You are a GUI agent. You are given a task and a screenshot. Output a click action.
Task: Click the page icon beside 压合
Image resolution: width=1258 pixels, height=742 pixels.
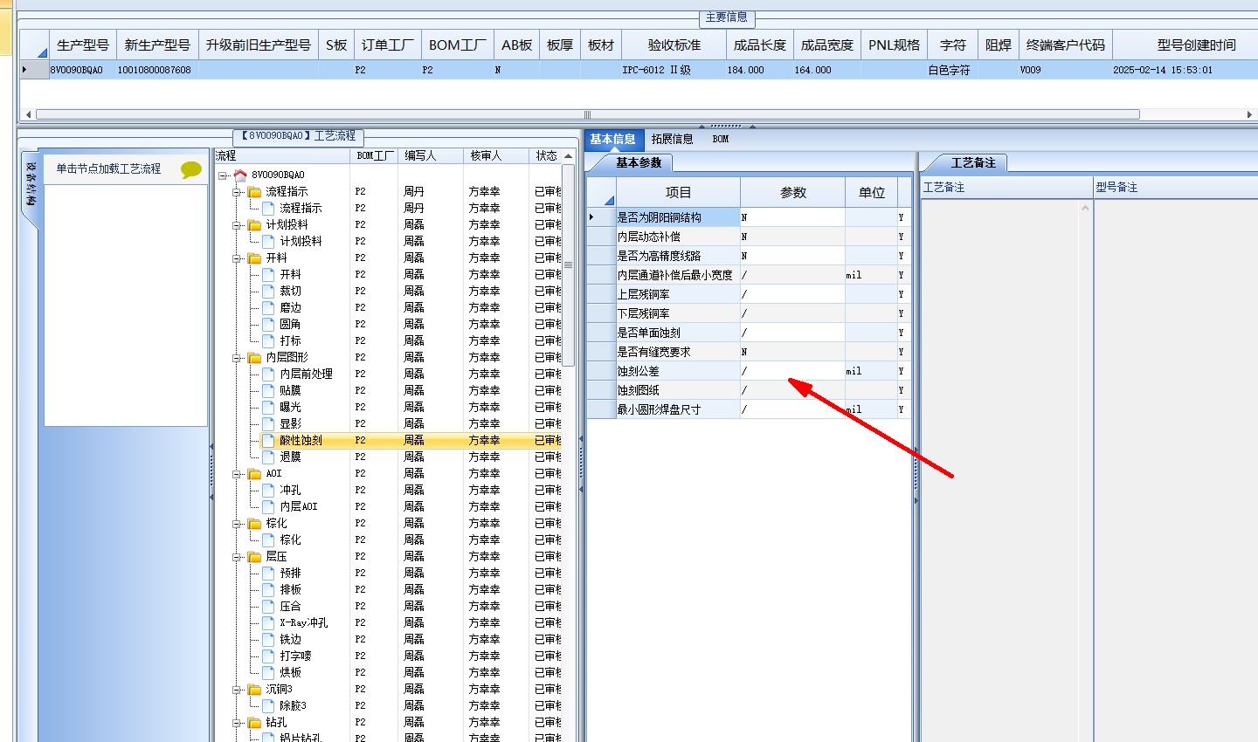coord(269,606)
